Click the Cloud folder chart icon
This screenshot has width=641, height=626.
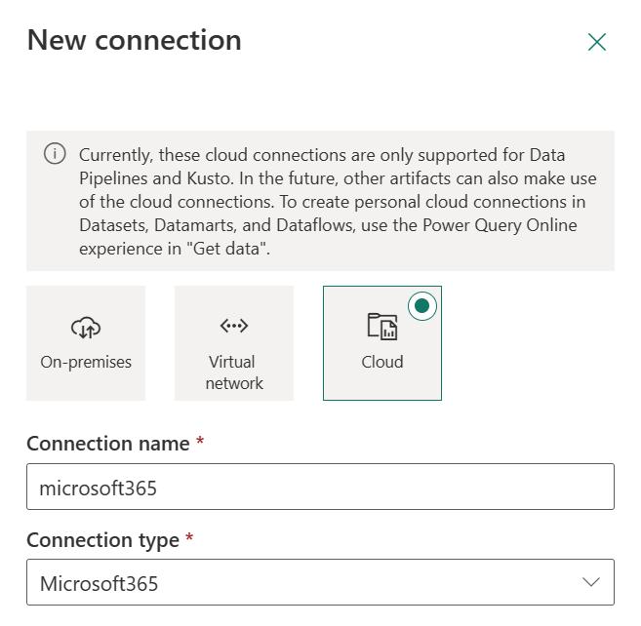(x=381, y=327)
